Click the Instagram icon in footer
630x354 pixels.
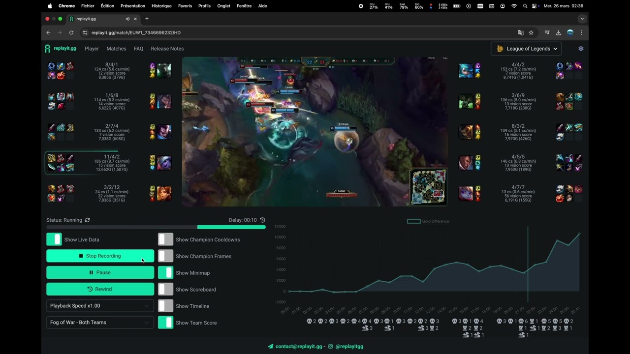pyautogui.click(x=331, y=347)
